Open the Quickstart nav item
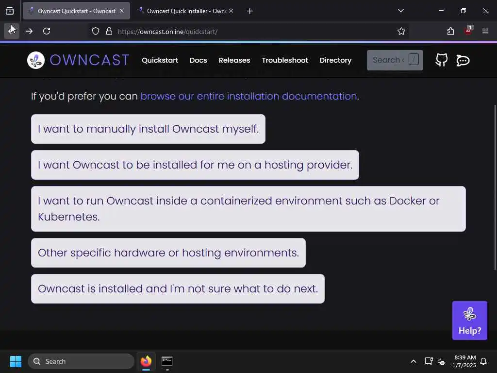Screen dimensions: 497x373 160,60
